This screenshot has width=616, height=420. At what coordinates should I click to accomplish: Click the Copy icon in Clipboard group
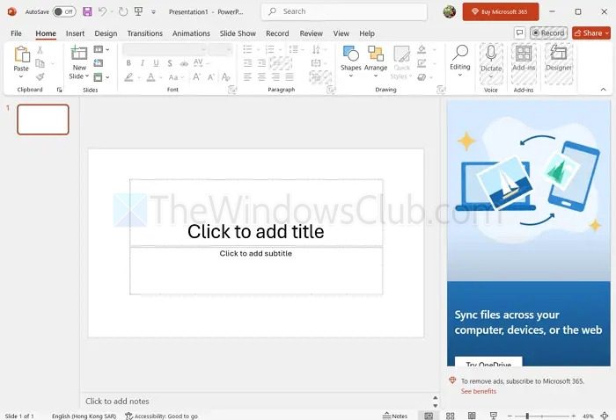[x=40, y=63]
